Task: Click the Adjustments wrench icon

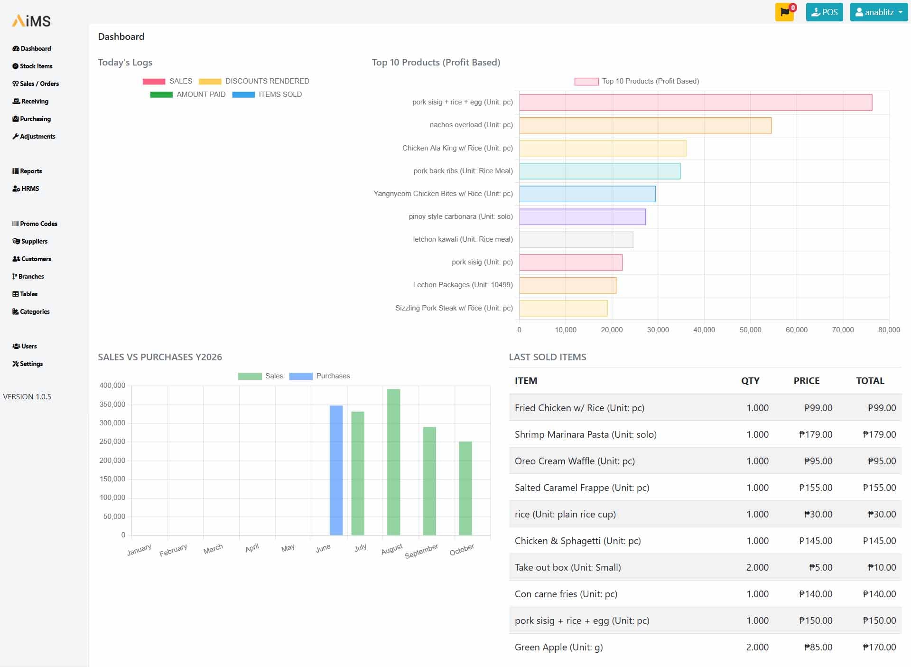Action: click(15, 136)
